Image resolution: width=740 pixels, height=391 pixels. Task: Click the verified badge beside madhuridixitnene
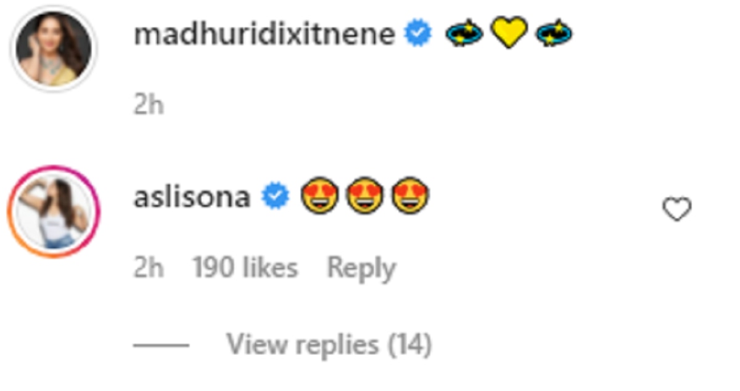(417, 34)
